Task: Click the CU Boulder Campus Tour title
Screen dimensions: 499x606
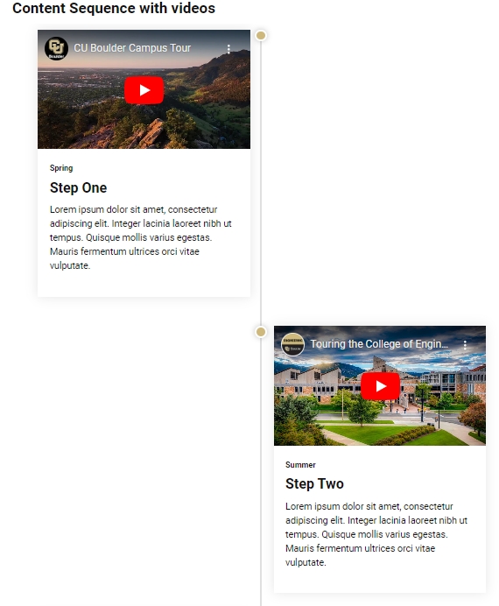Action: pos(132,48)
